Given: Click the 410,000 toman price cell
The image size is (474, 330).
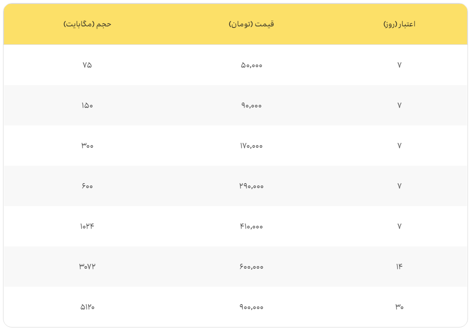Looking at the screenshot, I should pyautogui.click(x=251, y=226).
